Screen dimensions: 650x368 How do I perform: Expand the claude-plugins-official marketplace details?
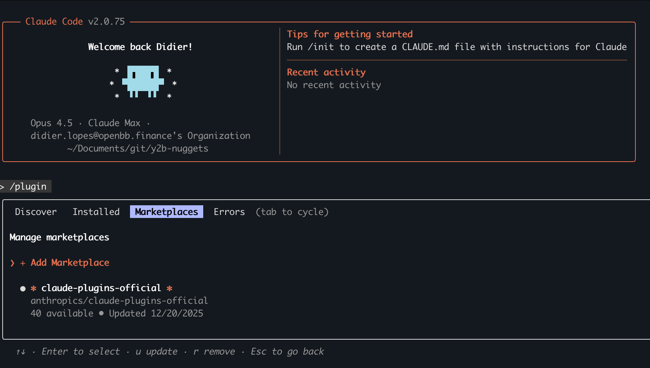[x=100, y=288]
